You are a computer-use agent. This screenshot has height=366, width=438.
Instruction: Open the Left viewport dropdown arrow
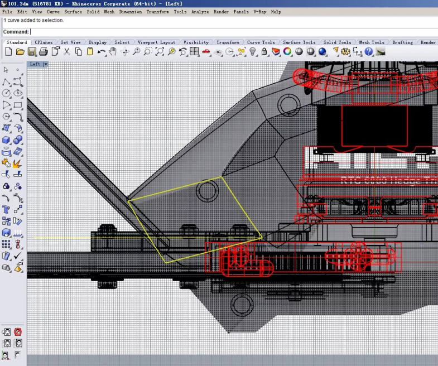coord(46,64)
